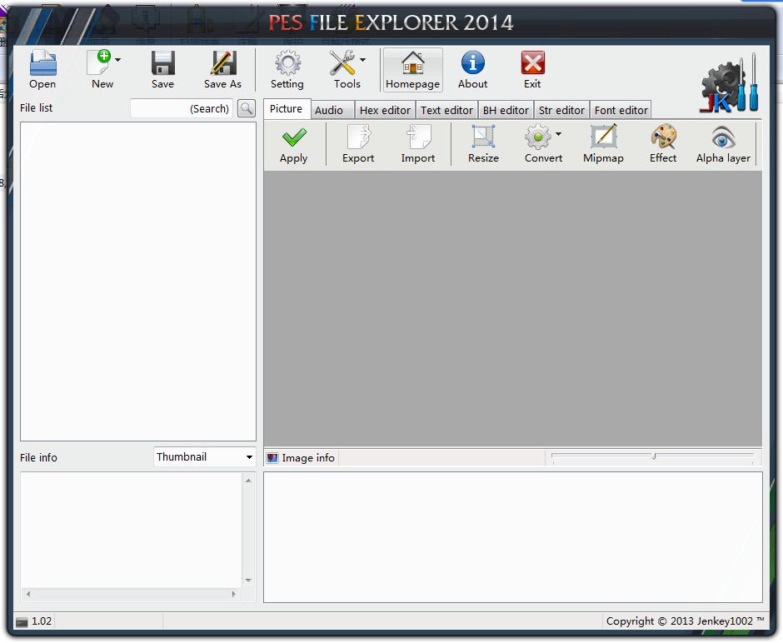Viewport: 783px width, 643px height.
Task: Click the JK logo in the corner
Action: [729, 82]
